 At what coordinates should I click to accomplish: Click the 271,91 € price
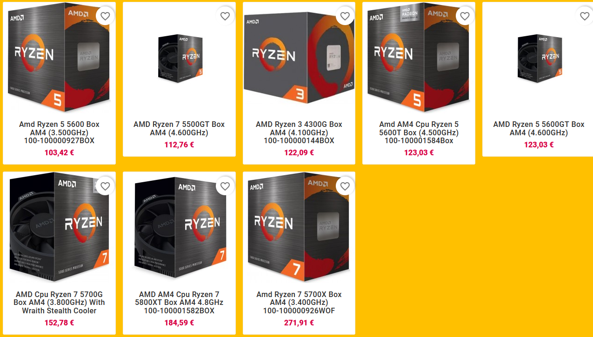coord(299,323)
